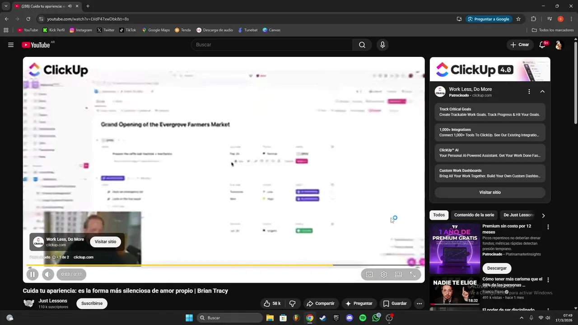The width and height of the screenshot is (578, 325).
Task: Select the Contenido de la serie chip
Action: point(474,215)
